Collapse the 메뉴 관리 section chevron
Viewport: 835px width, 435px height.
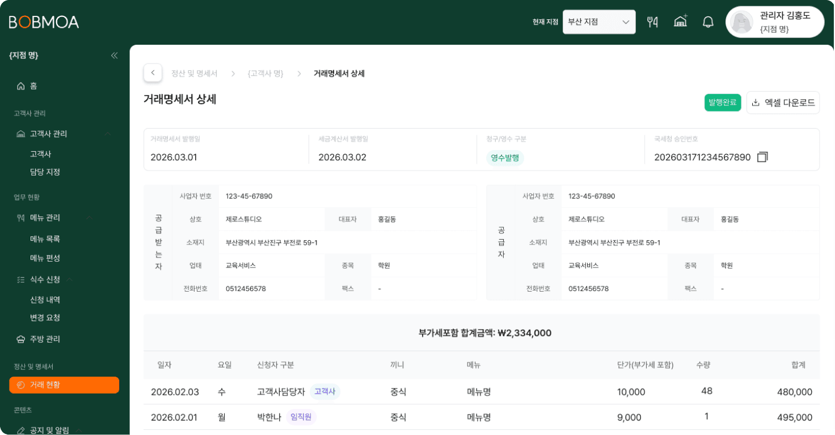89,217
